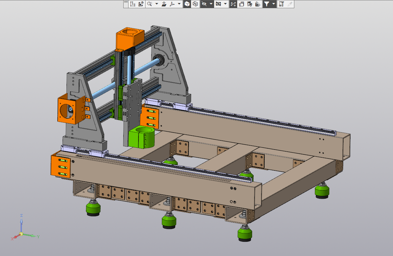Click the section view cube icon
Image resolution: width=393 pixels, height=256 pixels.
(250, 4)
